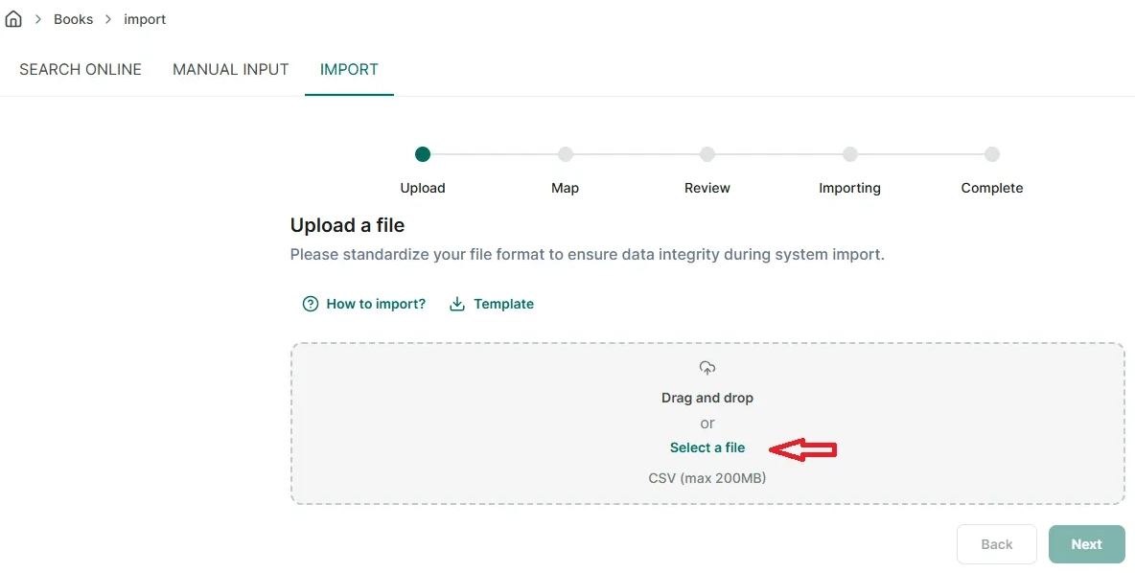Click the Template download icon
1135x573 pixels.
456,304
